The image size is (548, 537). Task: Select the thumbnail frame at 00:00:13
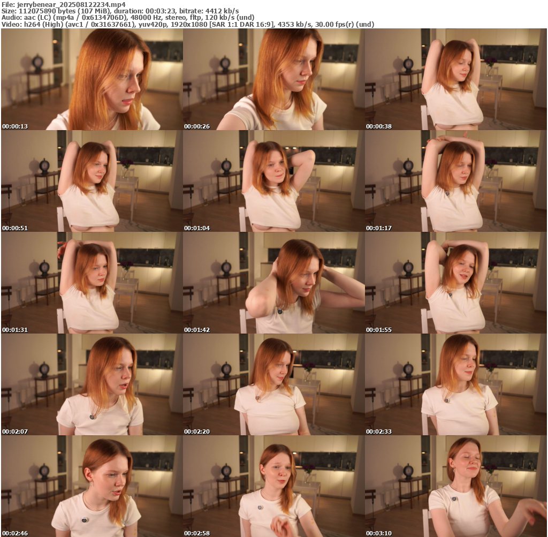[x=92, y=79]
